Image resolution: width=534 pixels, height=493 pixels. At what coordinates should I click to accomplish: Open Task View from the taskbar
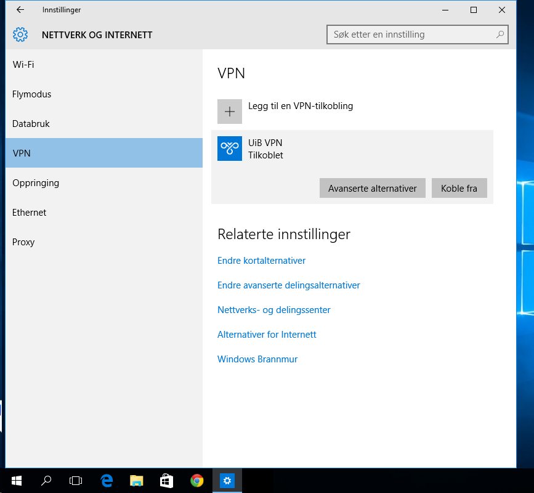pyautogui.click(x=76, y=481)
